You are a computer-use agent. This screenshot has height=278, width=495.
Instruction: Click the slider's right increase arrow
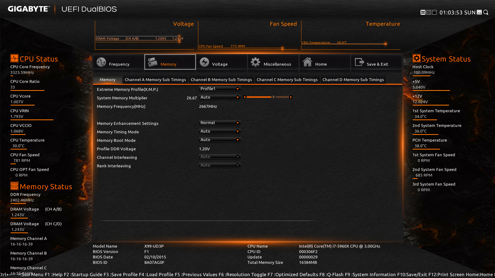291,97
